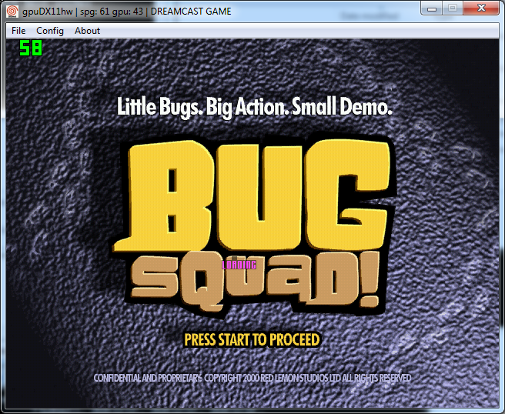Click the pink LOADING label
The height and width of the screenshot is (414, 505).
point(239,265)
